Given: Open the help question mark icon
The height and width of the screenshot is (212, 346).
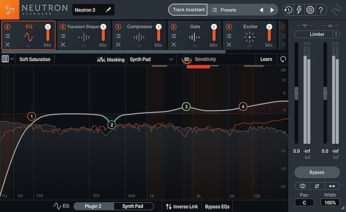Looking at the screenshot, I should click(x=321, y=10).
